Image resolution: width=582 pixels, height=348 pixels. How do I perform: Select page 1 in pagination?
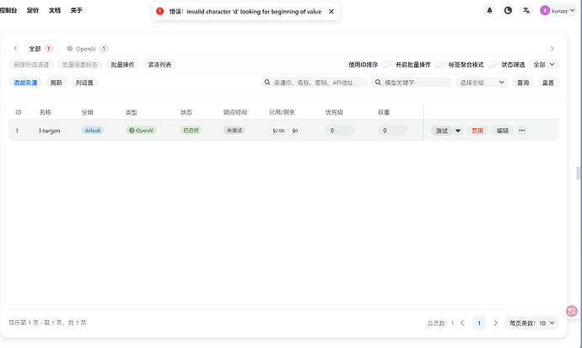[x=479, y=323]
